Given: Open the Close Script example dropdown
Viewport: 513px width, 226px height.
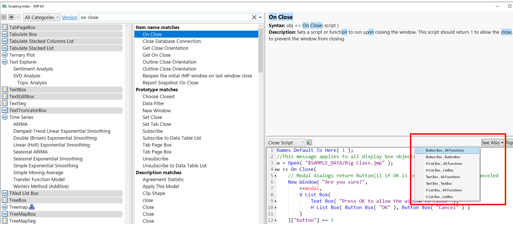Looking at the screenshot, I should click(x=286, y=142).
